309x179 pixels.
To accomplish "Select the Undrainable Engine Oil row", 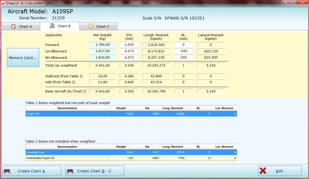I will pyautogui.click(x=67, y=158).
